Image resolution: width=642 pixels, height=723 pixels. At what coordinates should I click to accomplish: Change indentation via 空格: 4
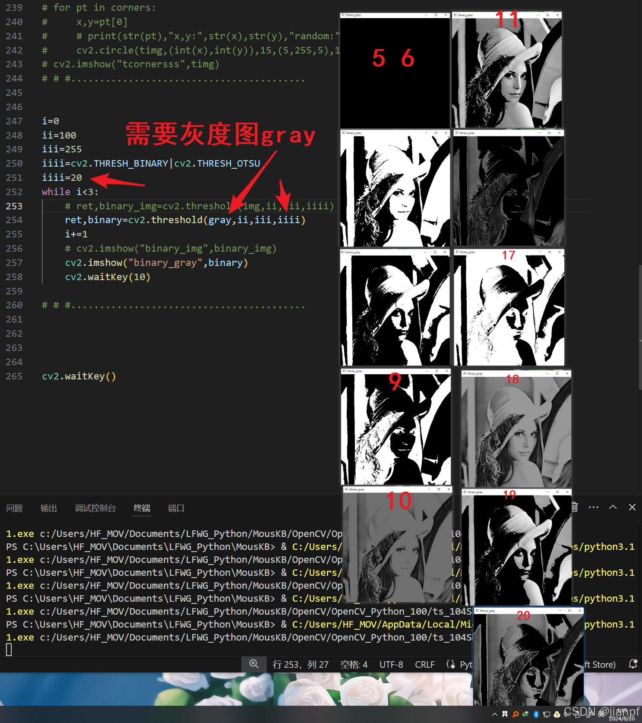(354, 665)
